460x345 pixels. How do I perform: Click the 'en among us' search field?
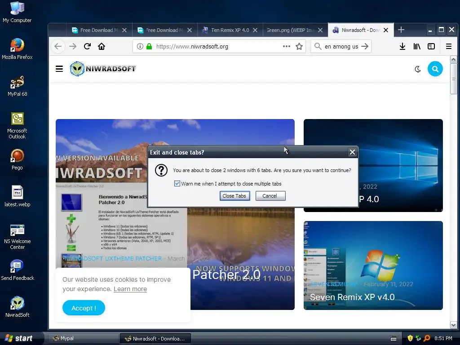click(341, 46)
